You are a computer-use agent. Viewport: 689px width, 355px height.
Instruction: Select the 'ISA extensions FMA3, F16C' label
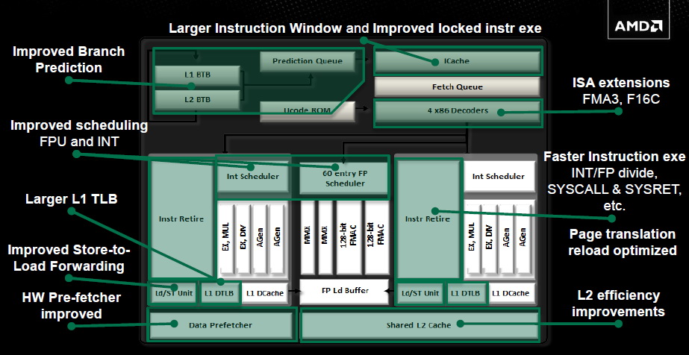[621, 91]
